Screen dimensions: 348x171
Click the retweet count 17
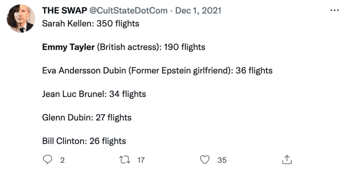[141, 160]
